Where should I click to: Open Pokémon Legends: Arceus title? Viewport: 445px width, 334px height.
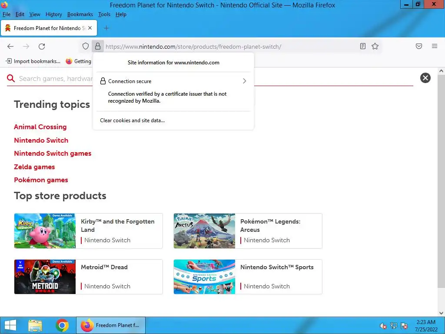270,226
